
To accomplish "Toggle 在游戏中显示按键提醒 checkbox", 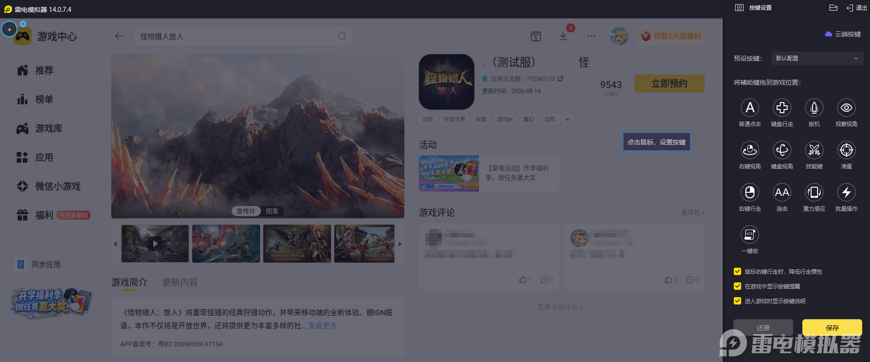I will pos(737,286).
